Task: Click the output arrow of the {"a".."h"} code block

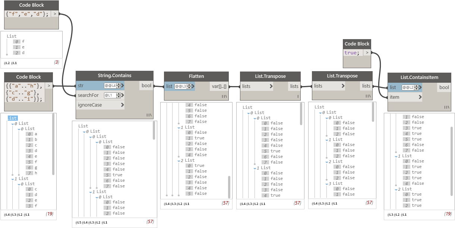Action: point(49,86)
